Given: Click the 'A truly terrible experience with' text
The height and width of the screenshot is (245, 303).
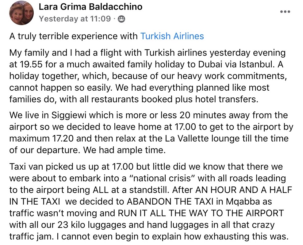Looking at the screenshot, I should 73,36.
